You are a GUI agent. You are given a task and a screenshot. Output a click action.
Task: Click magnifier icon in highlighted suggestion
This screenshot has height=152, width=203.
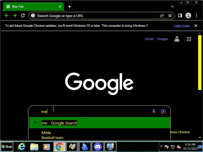click(35, 123)
